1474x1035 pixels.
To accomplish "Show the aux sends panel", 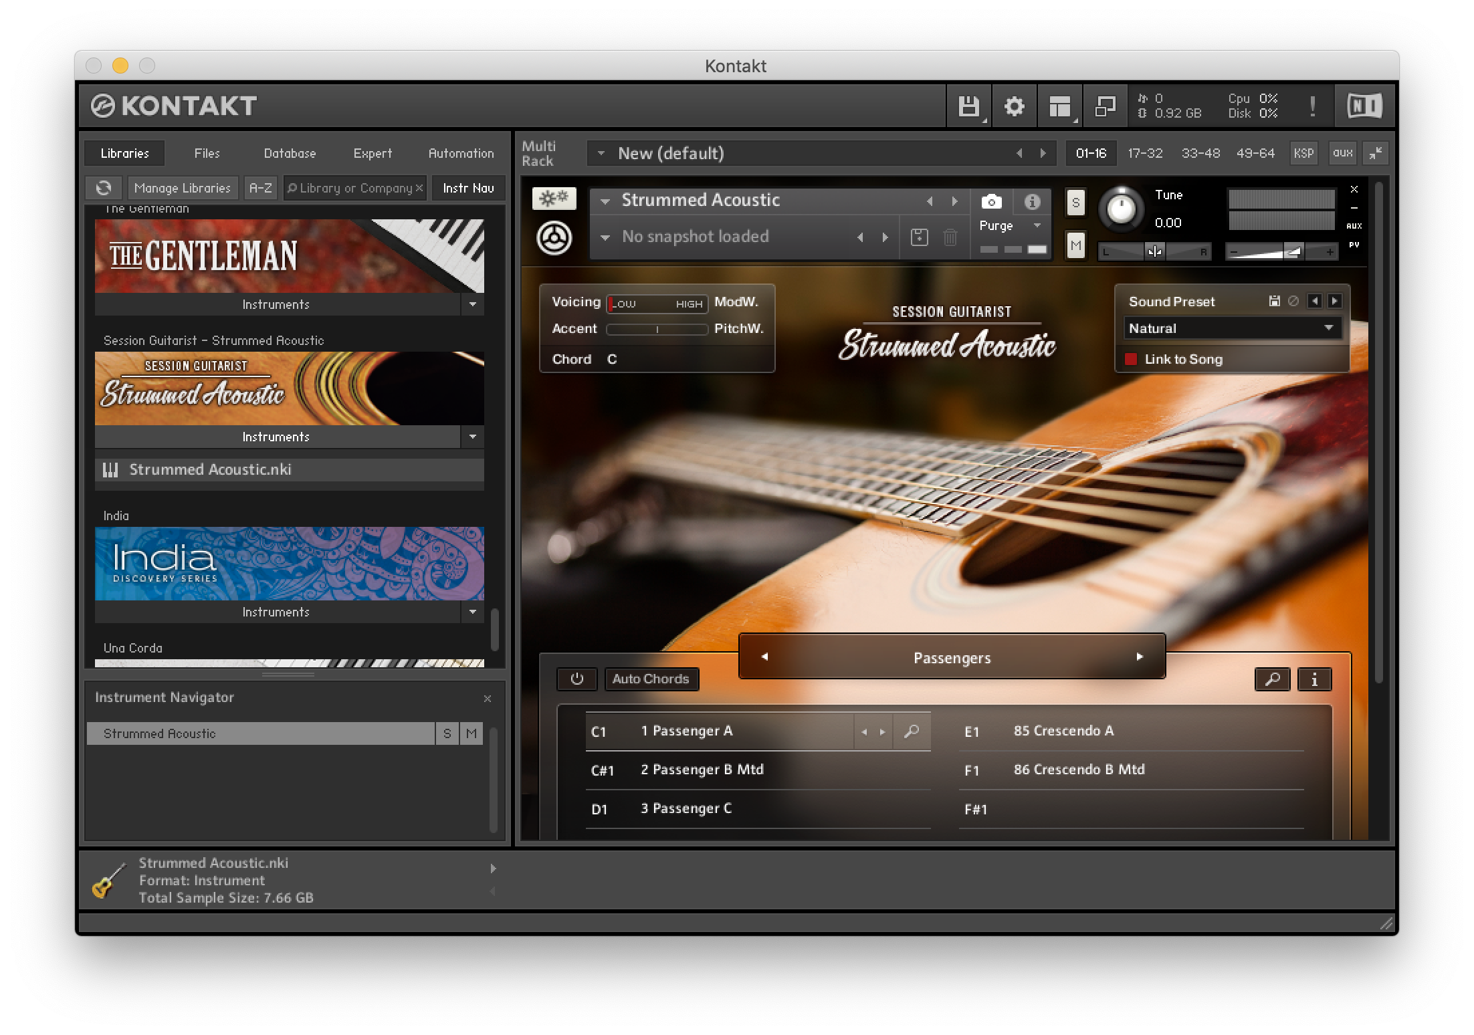I will 1342,153.
